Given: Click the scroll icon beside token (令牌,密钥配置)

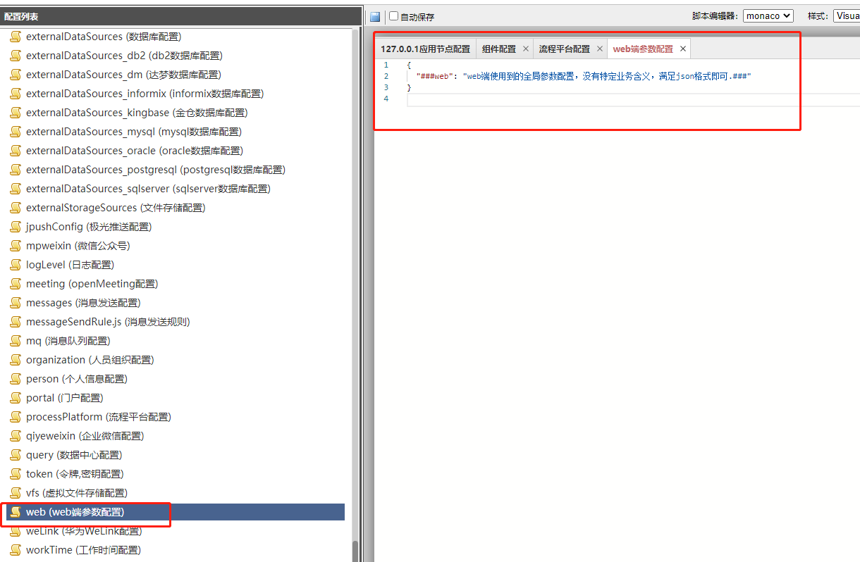Looking at the screenshot, I should pyautogui.click(x=16, y=474).
